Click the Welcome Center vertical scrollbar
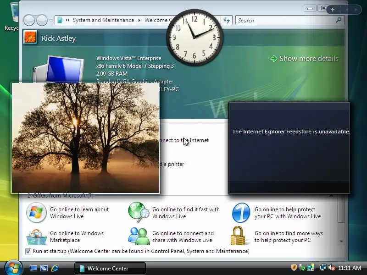The image size is (367, 275). coord(341,209)
